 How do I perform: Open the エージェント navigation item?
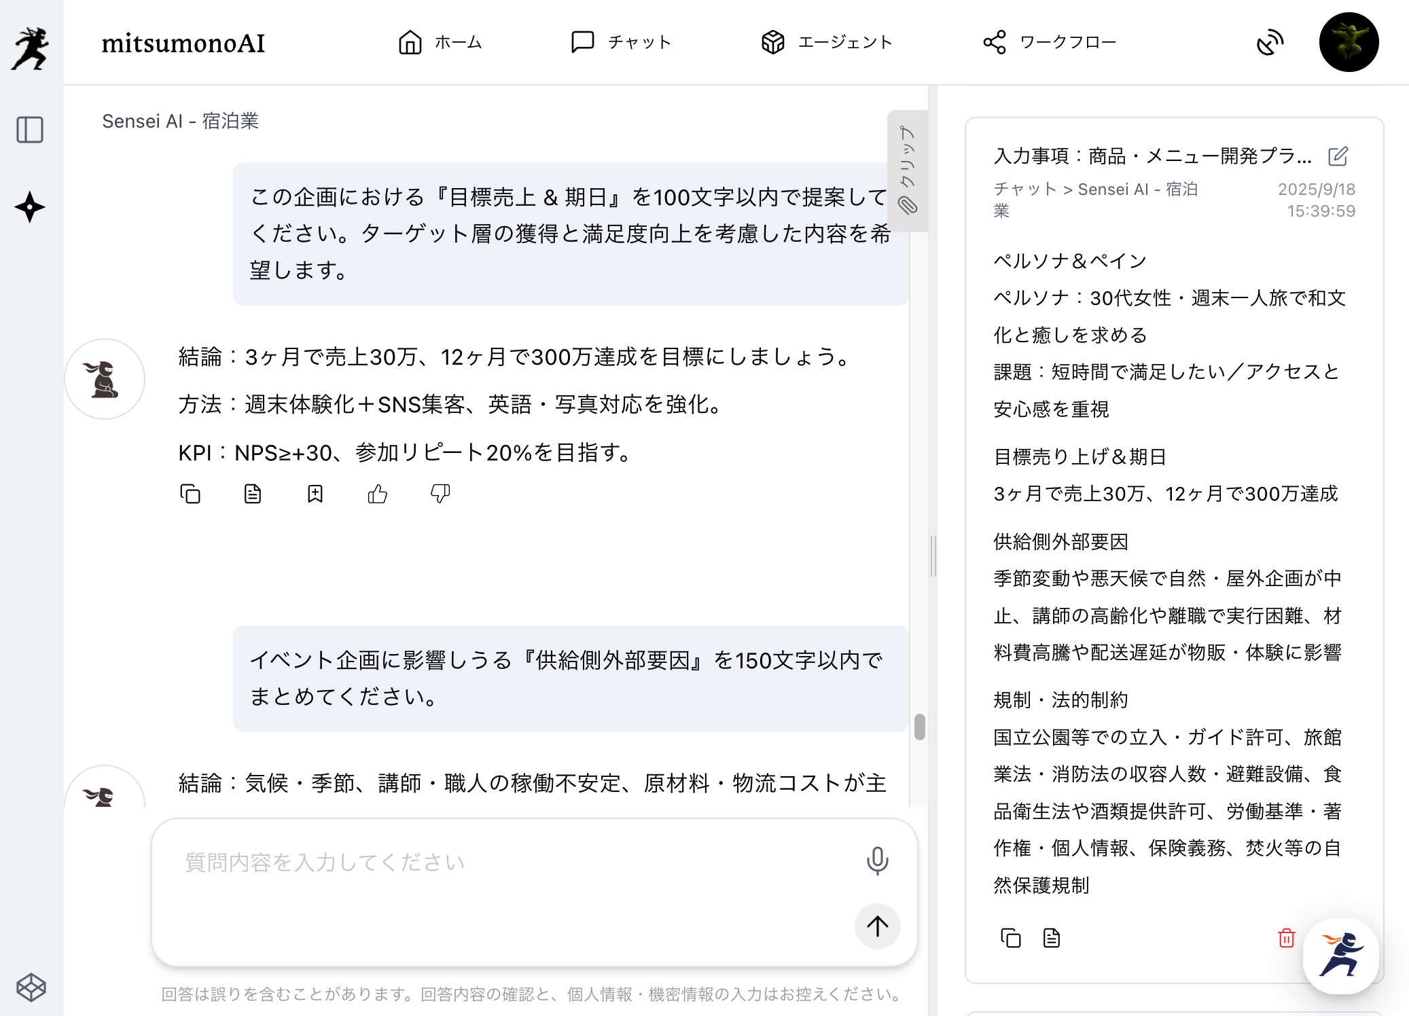pyautogui.click(x=827, y=42)
